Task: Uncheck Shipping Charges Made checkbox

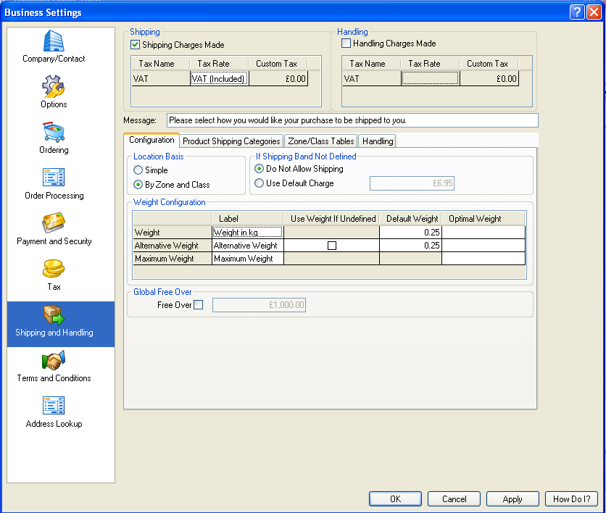Action: [x=136, y=45]
